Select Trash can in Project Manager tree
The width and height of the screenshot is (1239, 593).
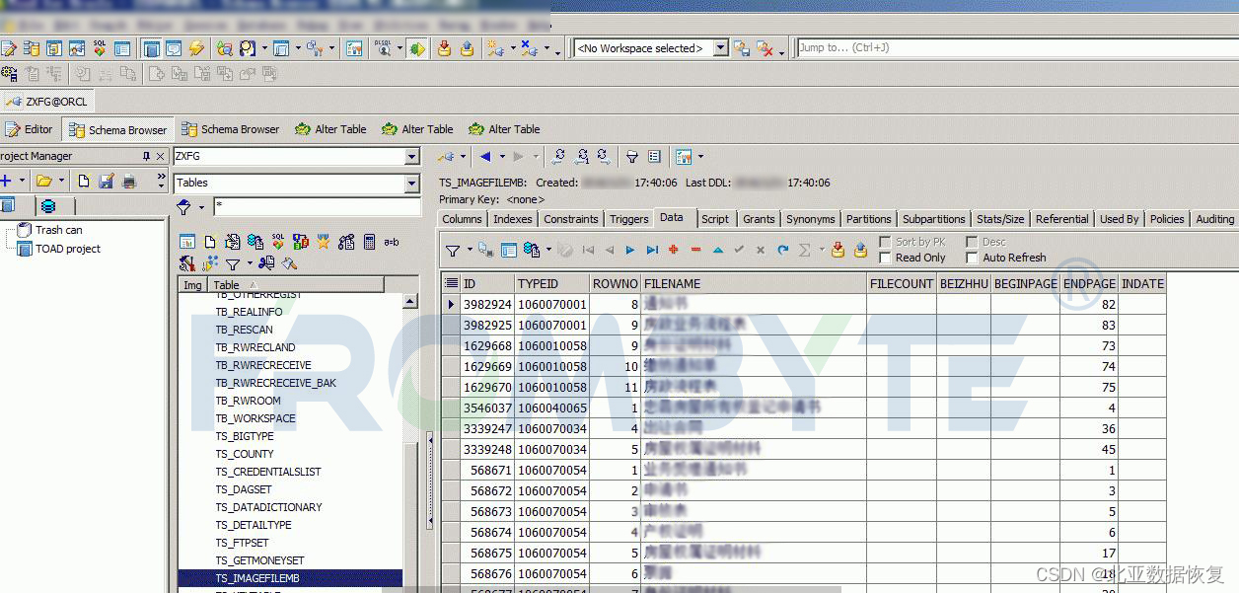tap(58, 230)
